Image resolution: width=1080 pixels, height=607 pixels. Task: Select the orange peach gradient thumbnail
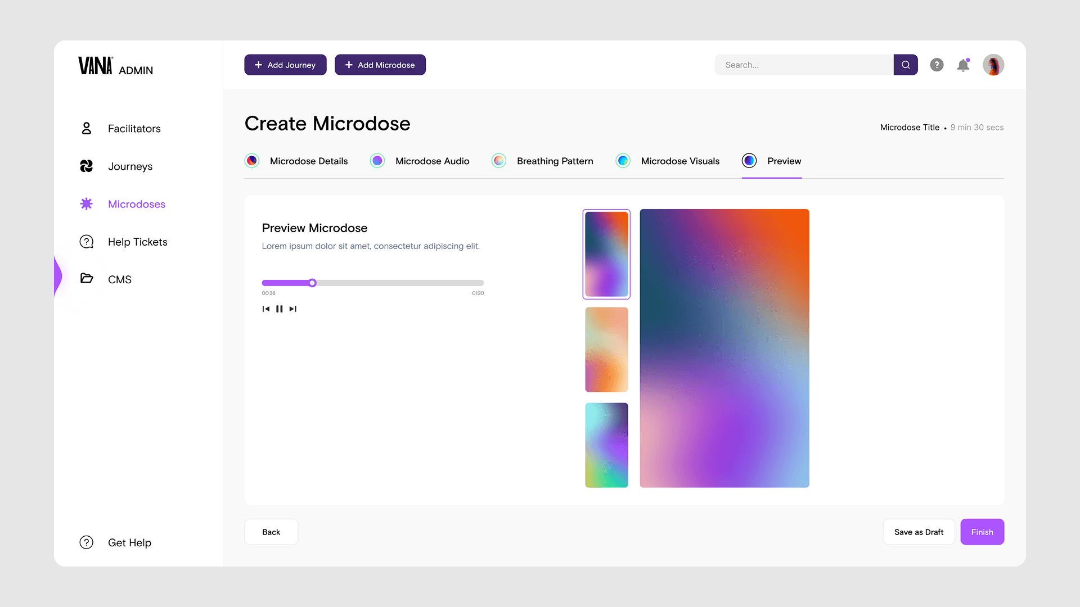pyautogui.click(x=606, y=349)
